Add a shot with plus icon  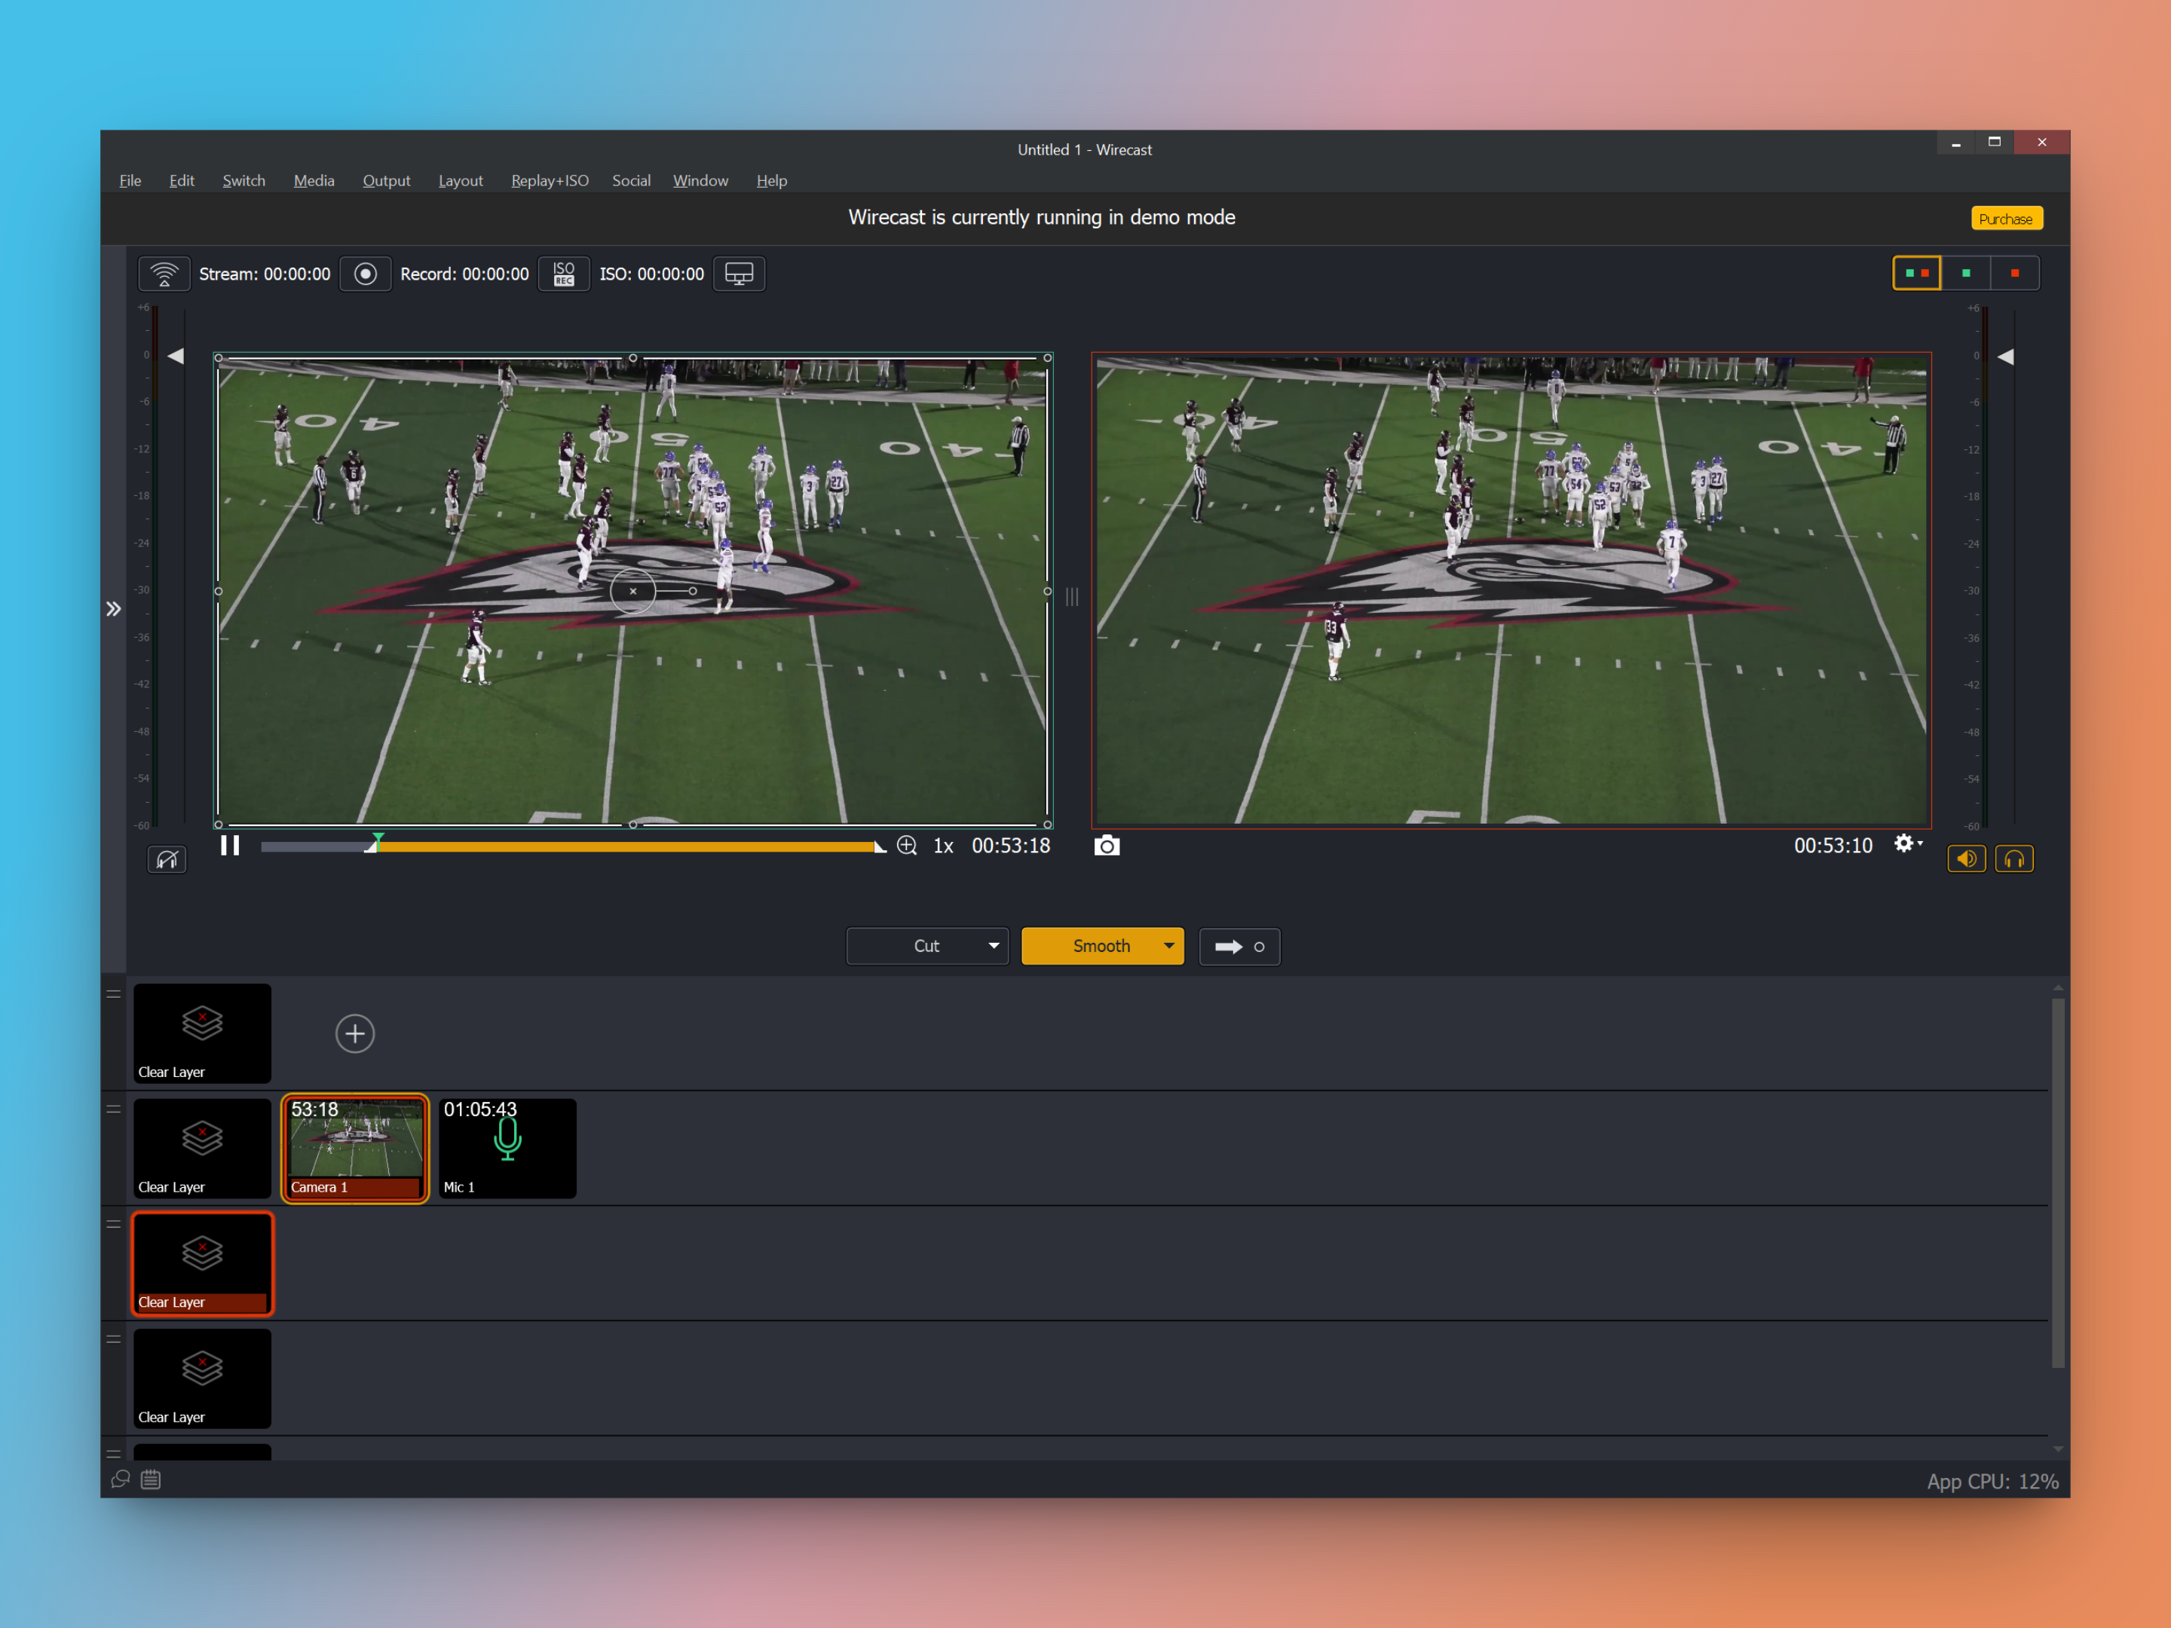355,1033
